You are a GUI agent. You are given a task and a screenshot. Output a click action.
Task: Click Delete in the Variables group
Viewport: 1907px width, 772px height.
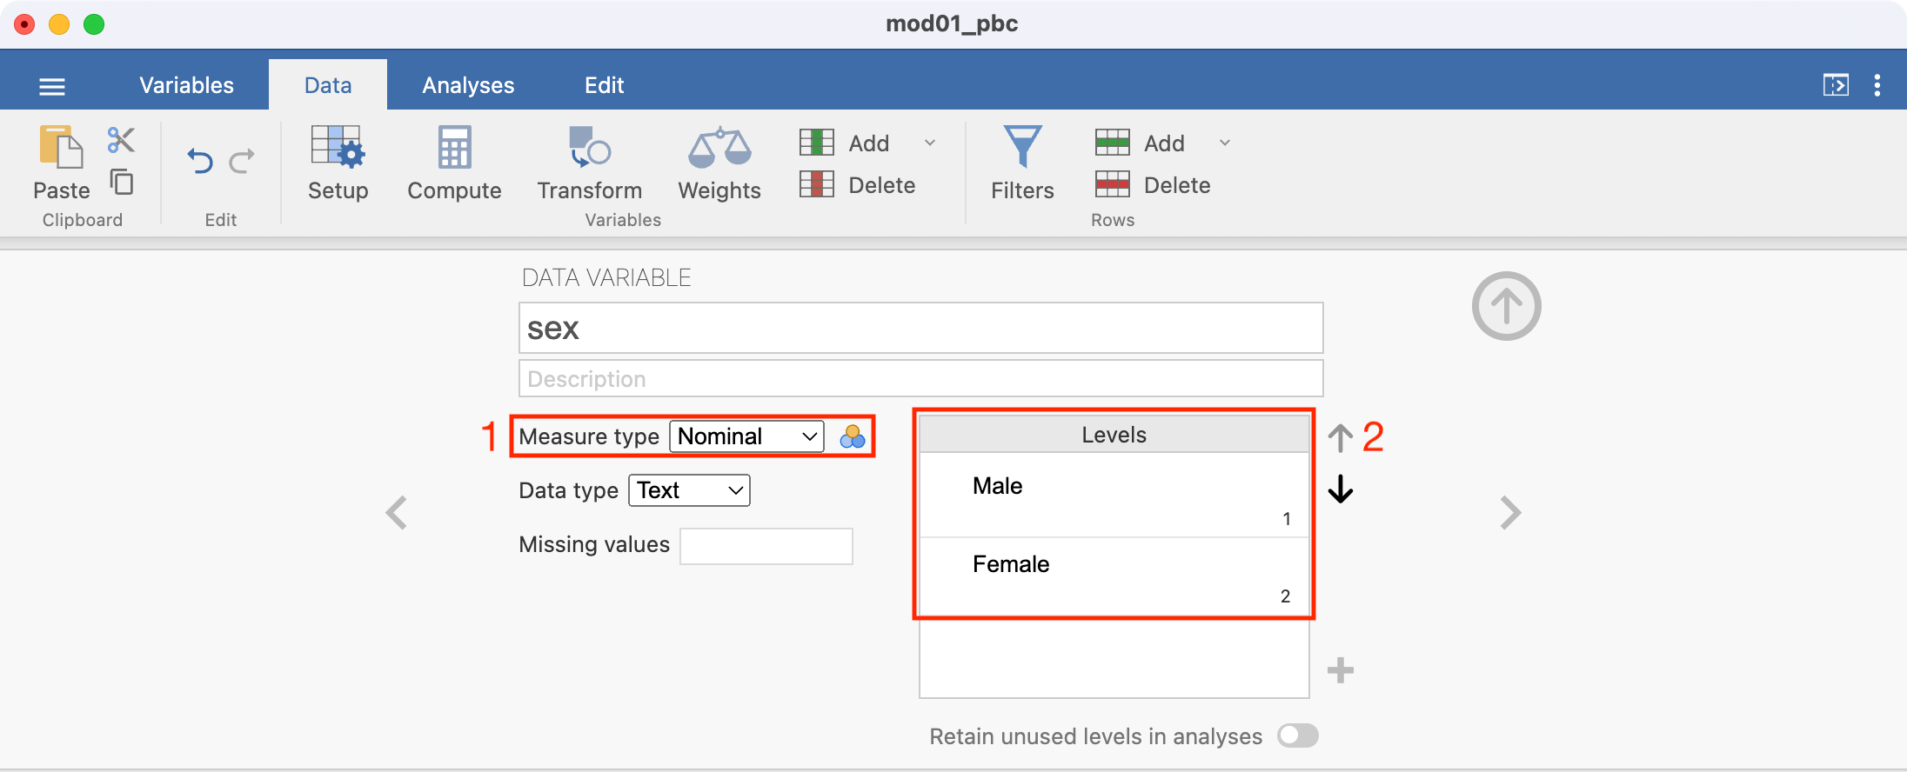[858, 185]
